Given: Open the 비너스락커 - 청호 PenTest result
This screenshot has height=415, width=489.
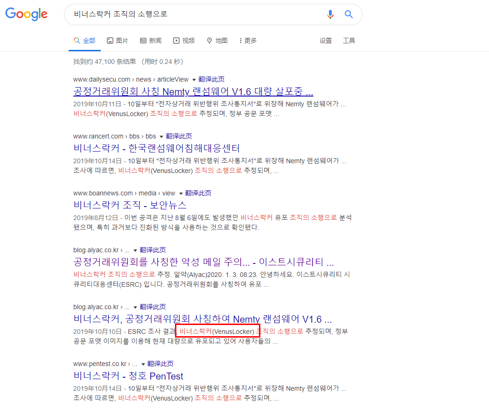Looking at the screenshot, I should point(128,376).
